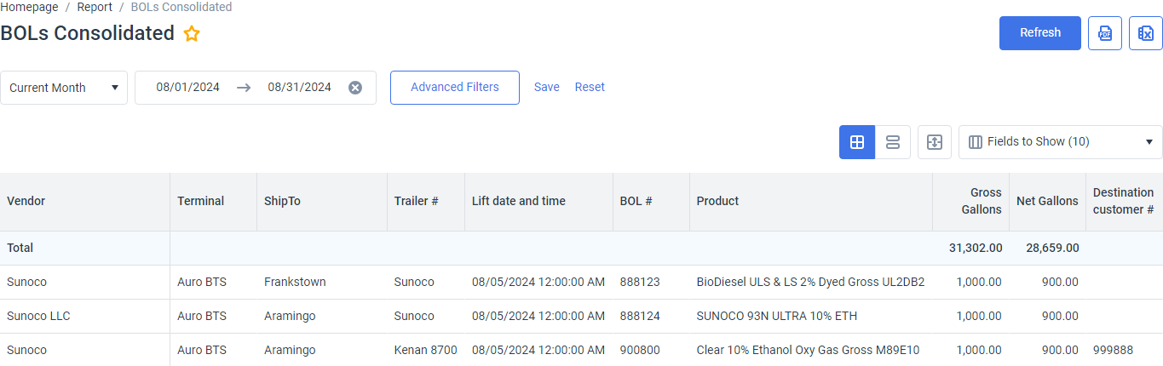Click the Refresh button
The width and height of the screenshot is (1163, 366).
tap(1039, 33)
